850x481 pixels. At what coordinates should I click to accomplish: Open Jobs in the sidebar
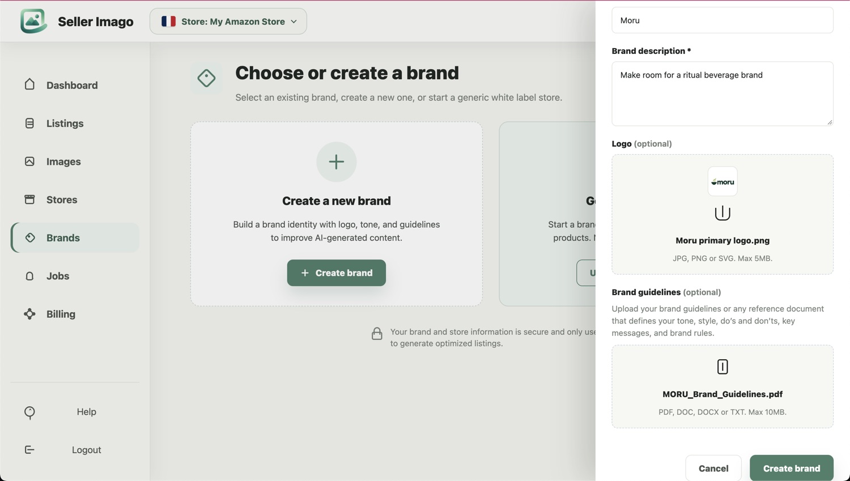(75, 276)
